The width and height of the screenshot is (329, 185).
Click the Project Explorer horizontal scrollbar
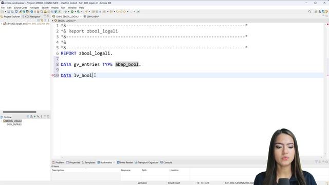[20, 112]
